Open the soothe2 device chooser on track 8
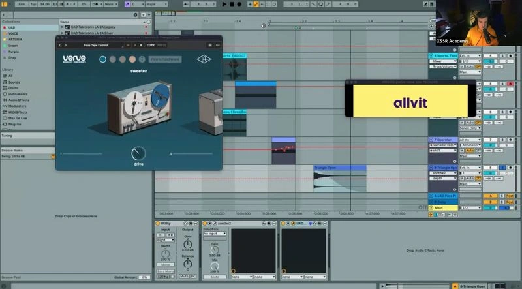The width and height of the screenshot is (522, 289). pyautogui.click(x=443, y=173)
